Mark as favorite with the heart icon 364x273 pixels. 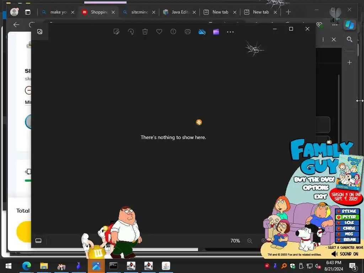[159, 31]
